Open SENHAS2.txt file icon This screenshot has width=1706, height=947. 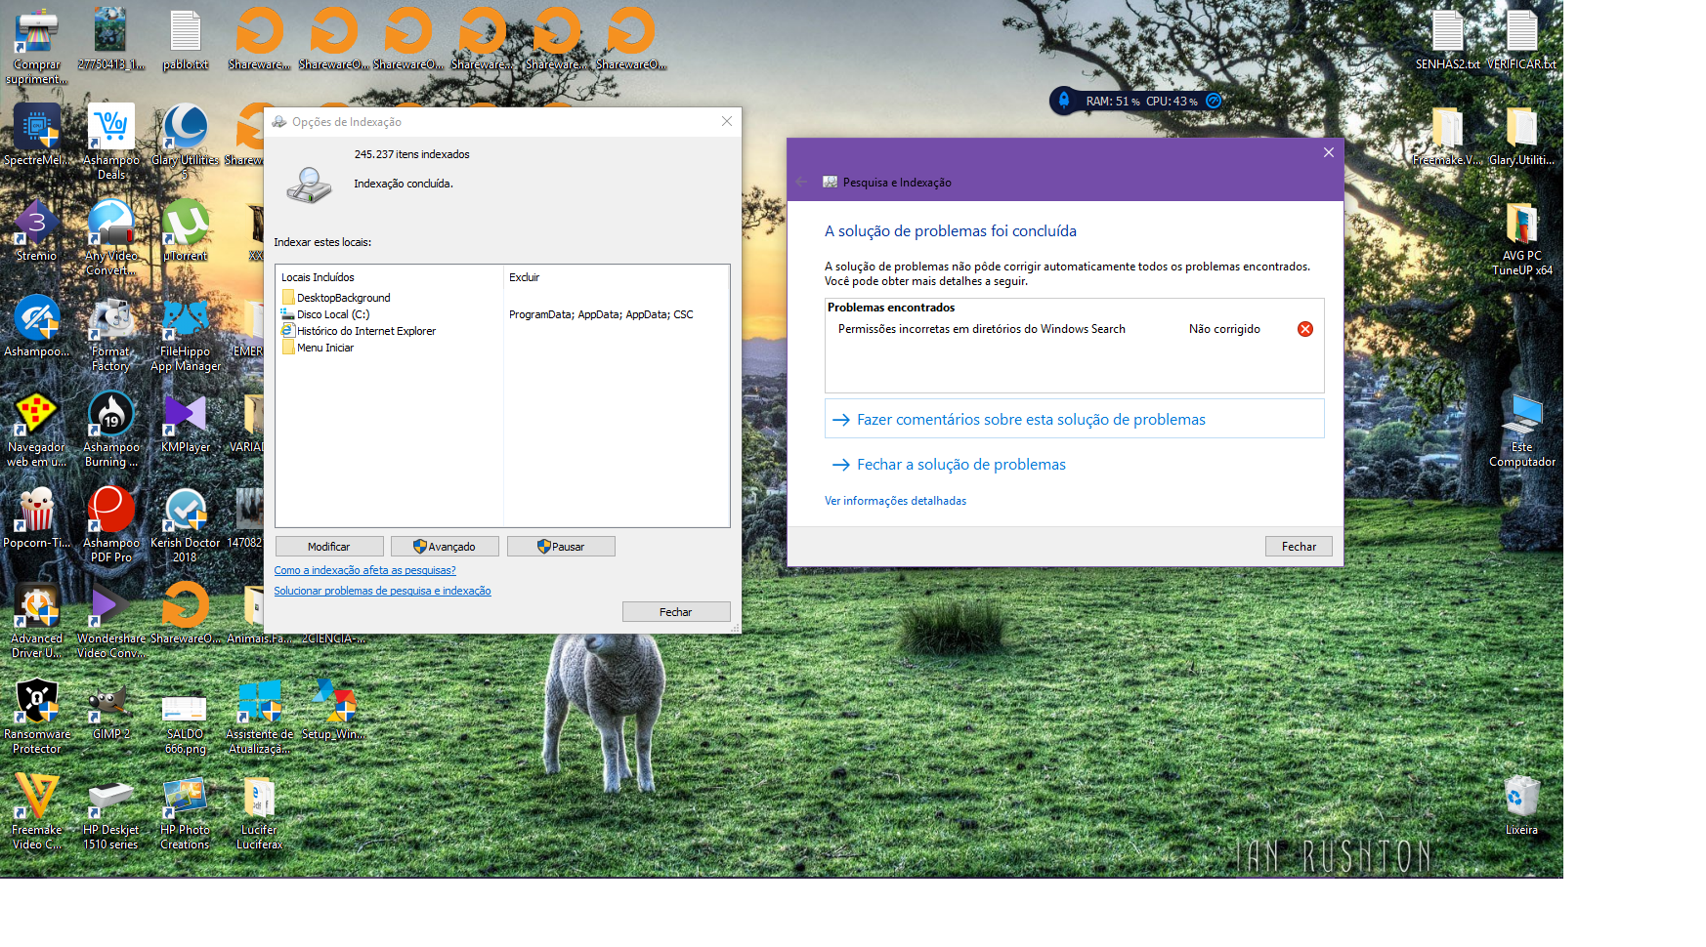(1447, 39)
